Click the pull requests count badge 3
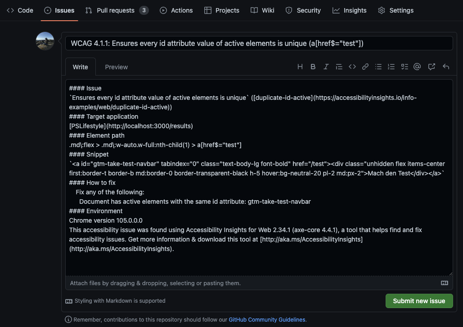The height and width of the screenshot is (327, 463). 144,10
